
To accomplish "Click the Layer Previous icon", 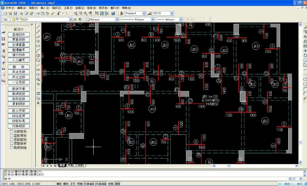I will pyautogui.click(x=80, y=19).
